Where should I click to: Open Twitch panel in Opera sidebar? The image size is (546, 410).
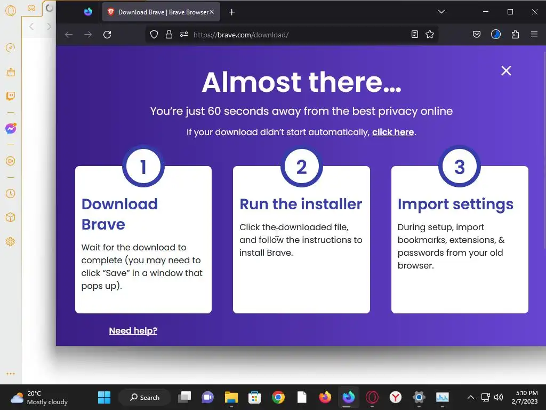tap(11, 96)
